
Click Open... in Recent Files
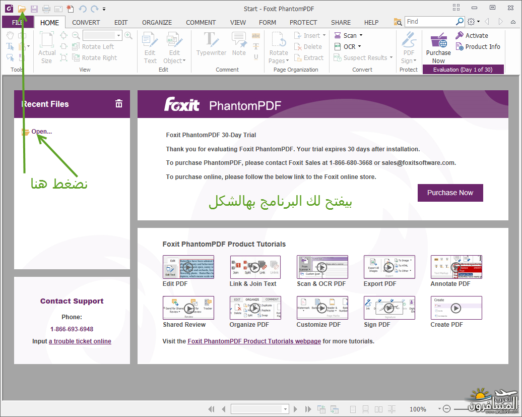[x=42, y=132]
